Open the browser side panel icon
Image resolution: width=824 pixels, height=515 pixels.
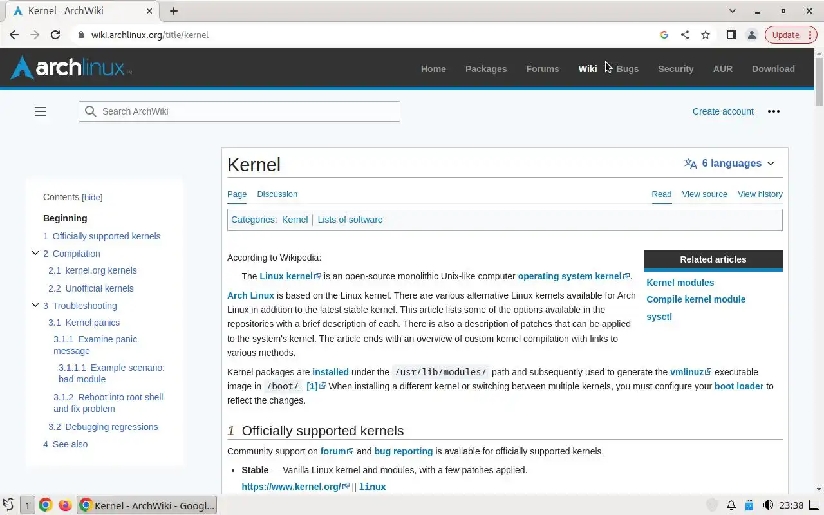(x=731, y=35)
